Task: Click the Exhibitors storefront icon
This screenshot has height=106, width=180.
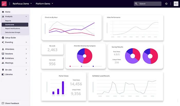Action: [x=3, y=58]
